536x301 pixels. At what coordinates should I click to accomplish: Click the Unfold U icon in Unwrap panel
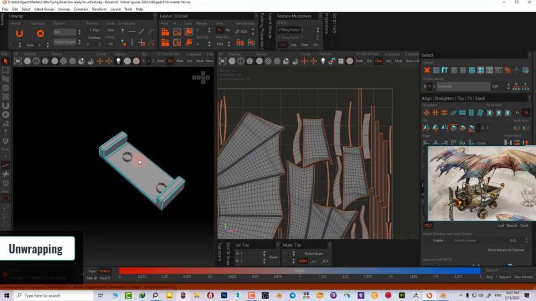19,33
